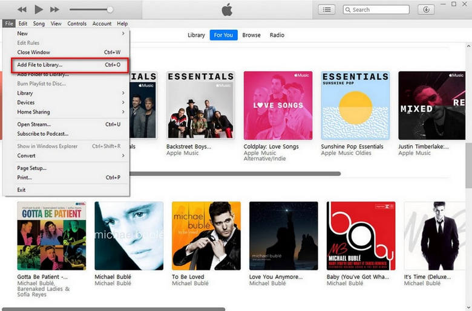Click the magnifier icon in Search box
The height and width of the screenshot is (311, 472).
[348, 10]
